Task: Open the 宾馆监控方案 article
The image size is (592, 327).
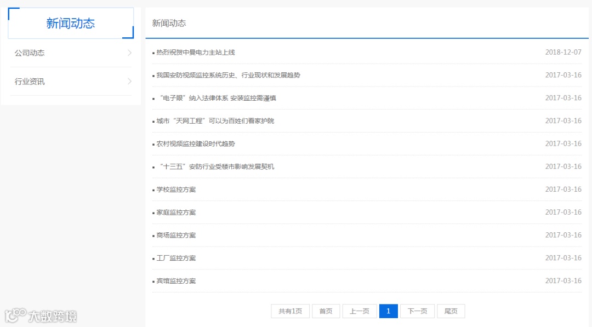Action: (x=176, y=281)
